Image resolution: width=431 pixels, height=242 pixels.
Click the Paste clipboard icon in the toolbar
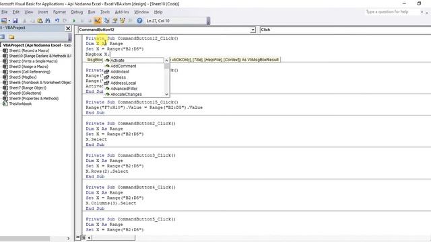(x=40, y=21)
